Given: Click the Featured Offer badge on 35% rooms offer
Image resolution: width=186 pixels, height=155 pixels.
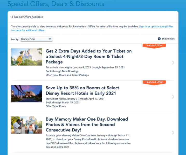Looking at the screenshot, I should tap(154, 82).
